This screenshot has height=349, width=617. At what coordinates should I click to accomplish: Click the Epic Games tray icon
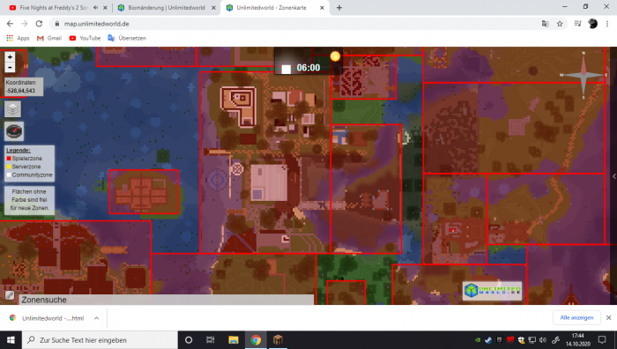500,340
